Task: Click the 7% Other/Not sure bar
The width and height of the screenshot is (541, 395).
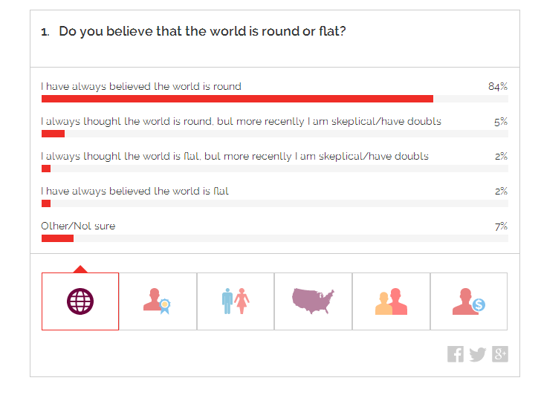Action: coord(57,238)
